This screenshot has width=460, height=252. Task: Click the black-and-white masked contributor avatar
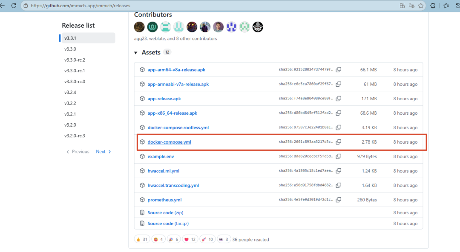tap(258, 27)
